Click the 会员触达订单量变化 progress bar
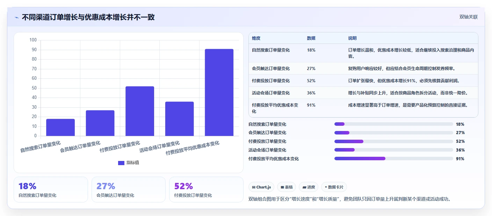 [394, 133]
